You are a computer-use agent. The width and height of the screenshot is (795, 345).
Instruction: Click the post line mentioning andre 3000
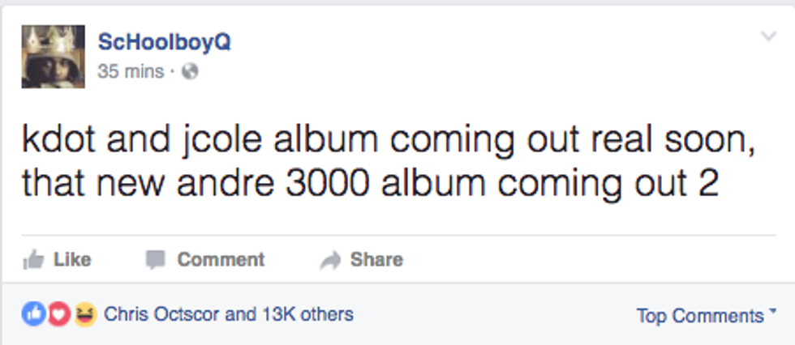pos(371,183)
